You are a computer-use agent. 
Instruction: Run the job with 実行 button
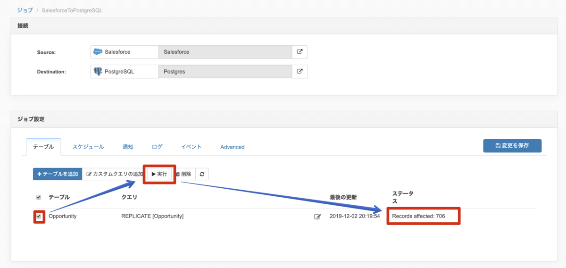[x=159, y=174]
